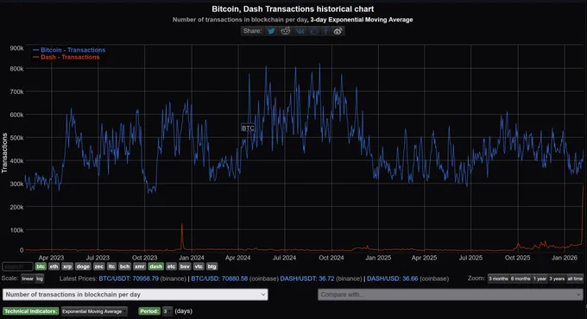
Task: Click the 900k y-axis label
Action: click(17, 48)
